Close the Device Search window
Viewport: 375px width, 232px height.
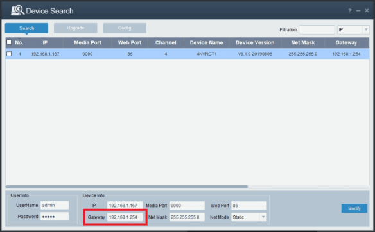click(367, 10)
